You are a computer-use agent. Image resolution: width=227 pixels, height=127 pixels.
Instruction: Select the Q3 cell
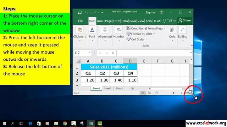click(x=116, y=73)
